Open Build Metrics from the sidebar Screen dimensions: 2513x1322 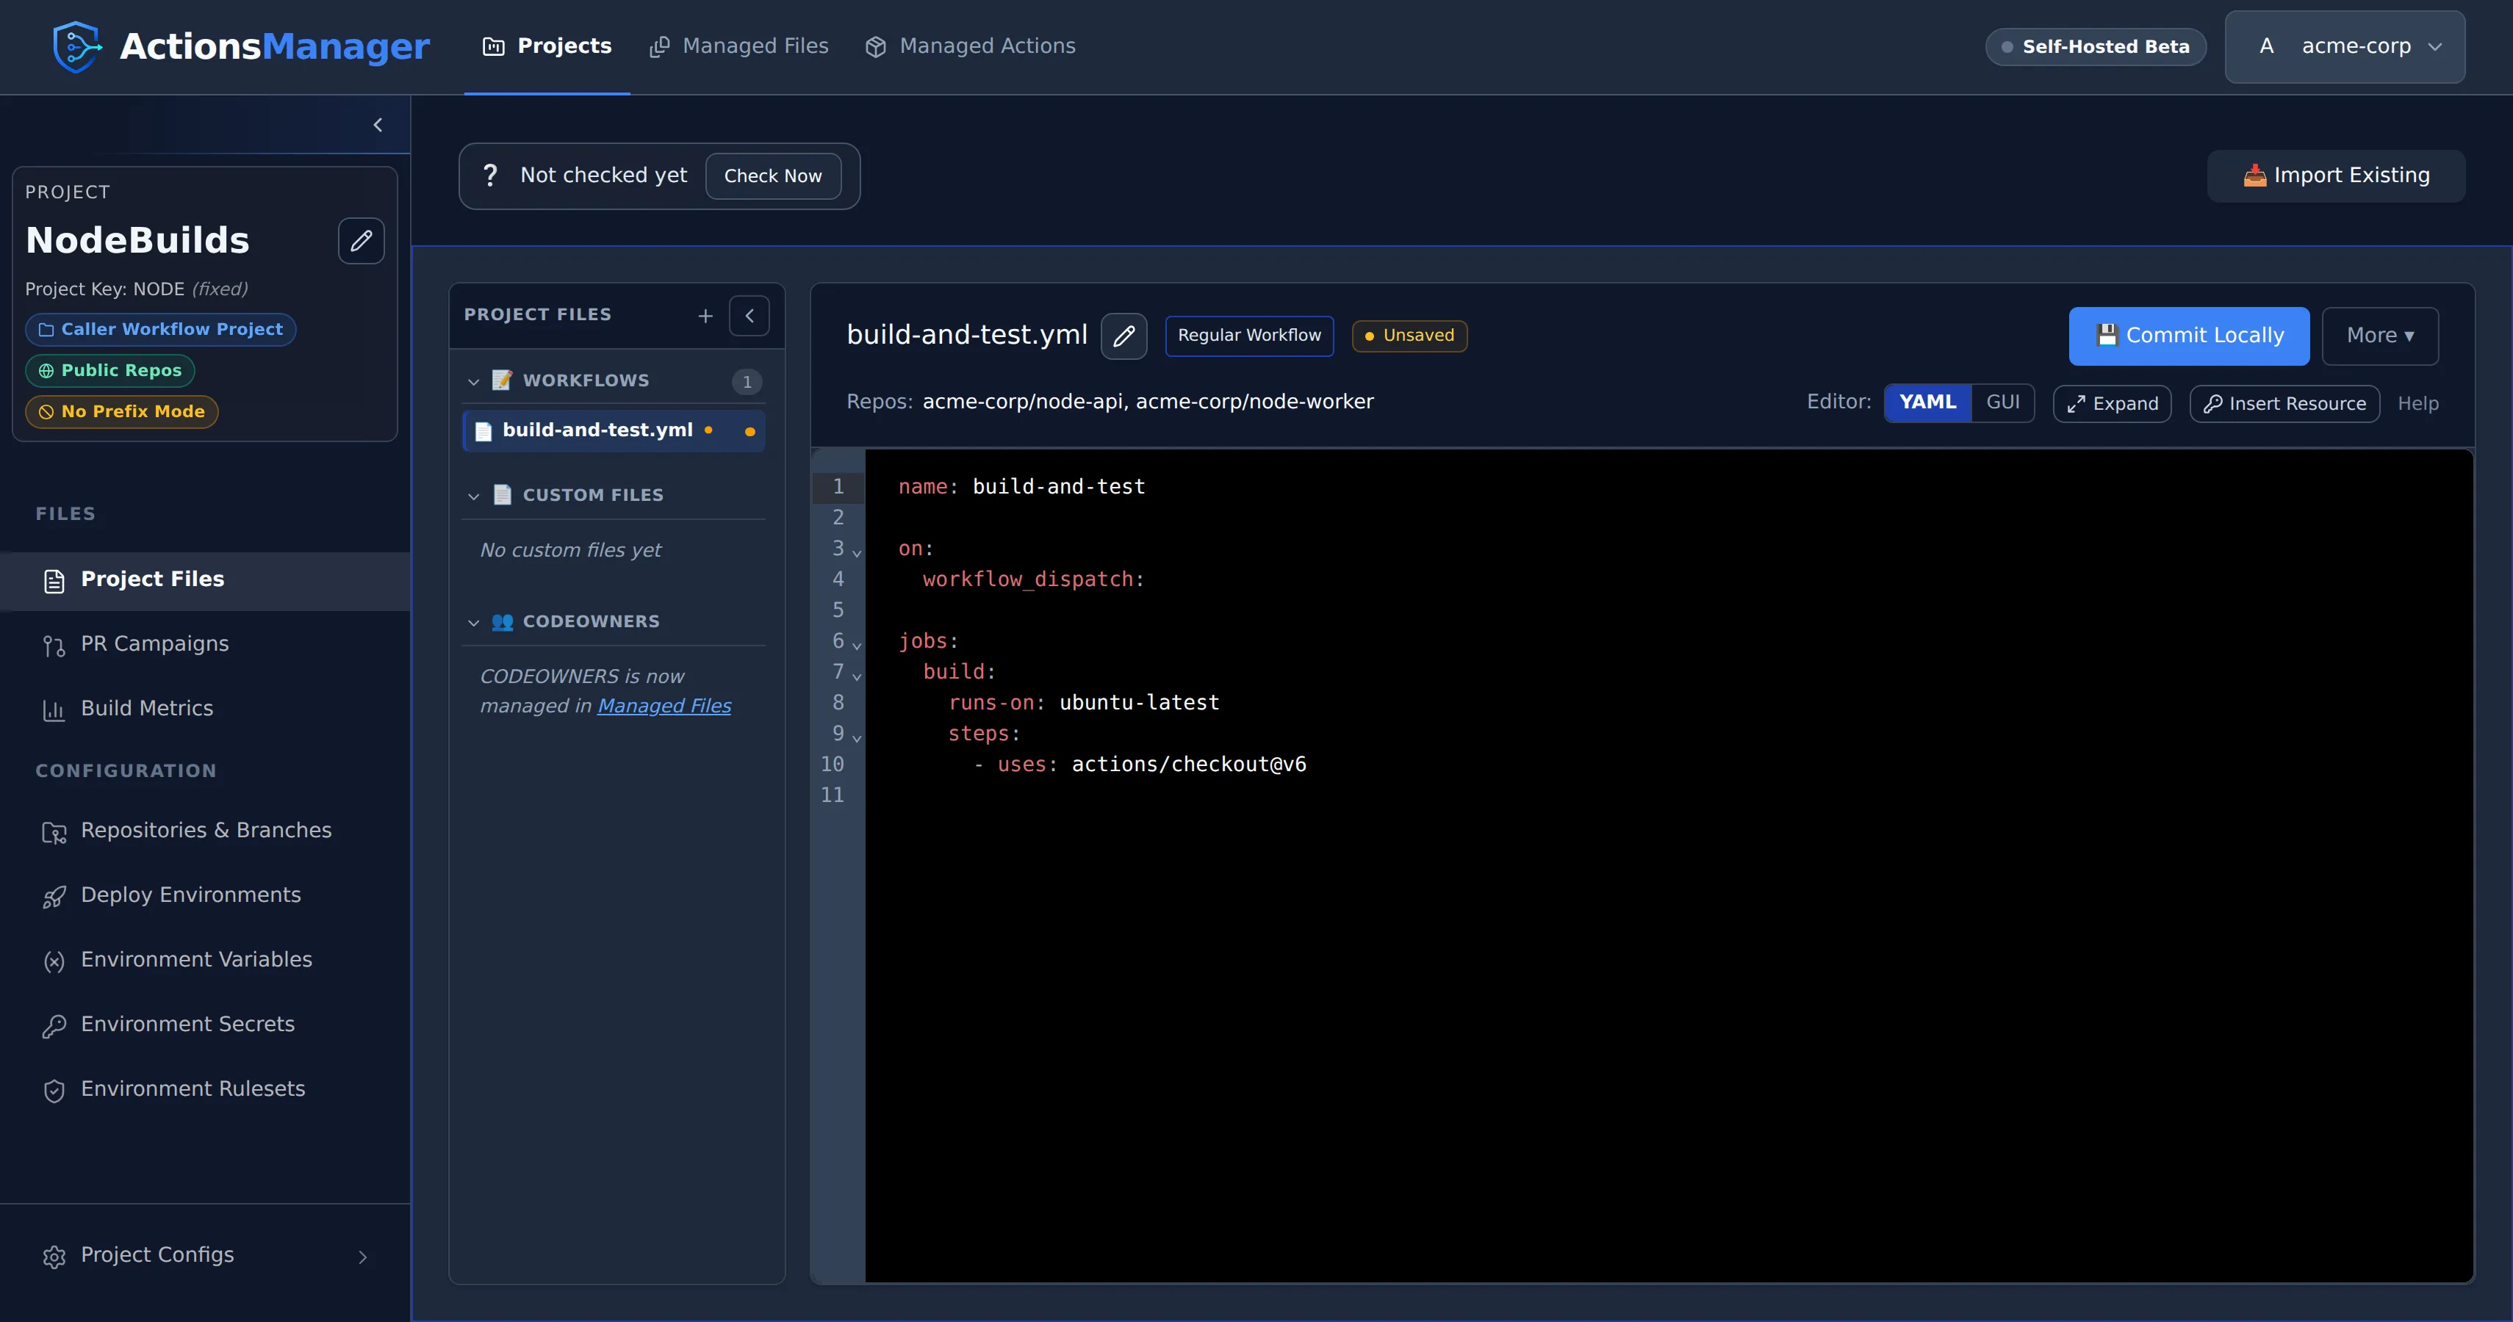205,709
